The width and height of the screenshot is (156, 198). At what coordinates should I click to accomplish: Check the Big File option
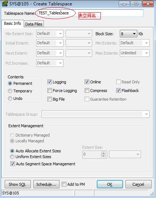pyautogui.click(x=49, y=99)
